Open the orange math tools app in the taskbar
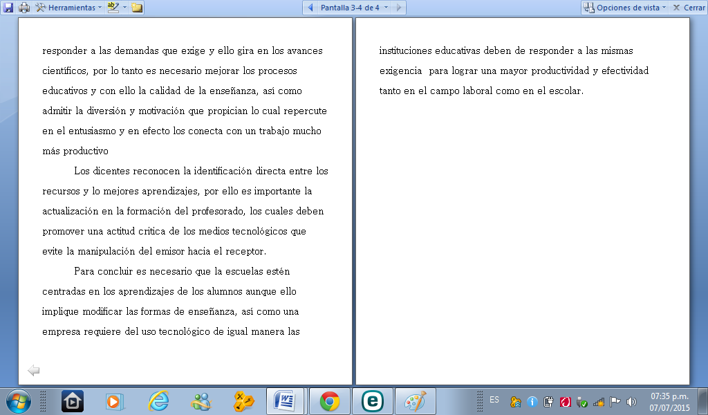This screenshot has height=415, width=708. coord(244,401)
